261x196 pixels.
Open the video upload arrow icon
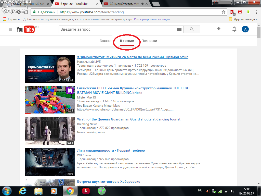[x=218, y=29]
